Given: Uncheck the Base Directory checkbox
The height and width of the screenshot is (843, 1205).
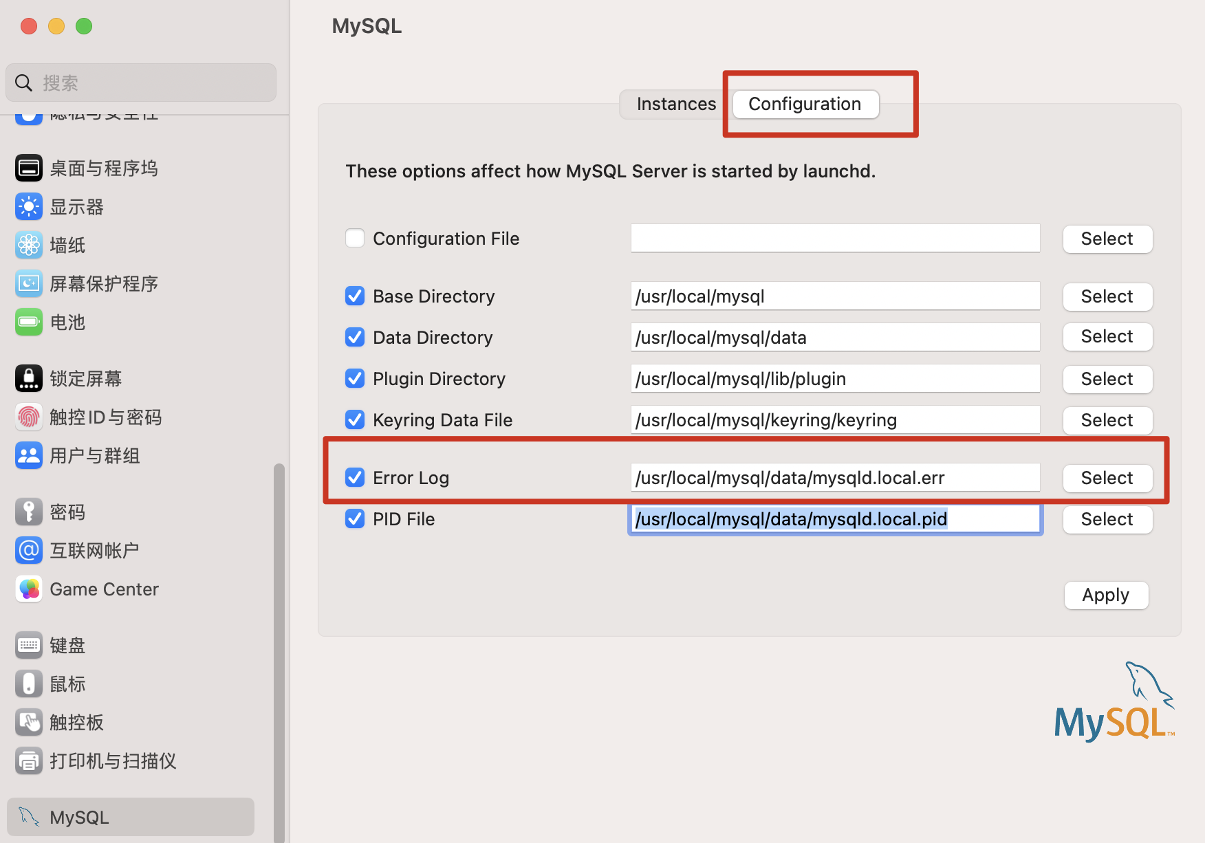Looking at the screenshot, I should pyautogui.click(x=355, y=296).
